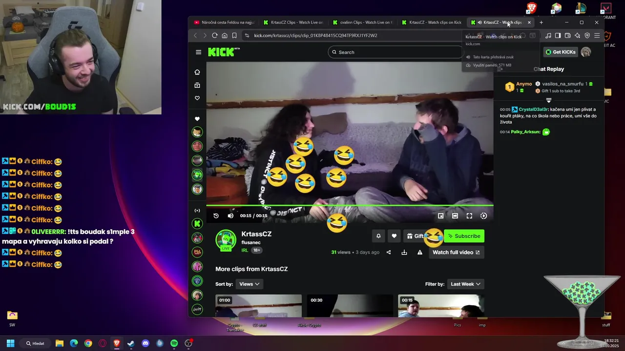This screenshot has height=351, width=625.
Task: Toggle notification bell for KrtassCZ
Action: (378, 236)
